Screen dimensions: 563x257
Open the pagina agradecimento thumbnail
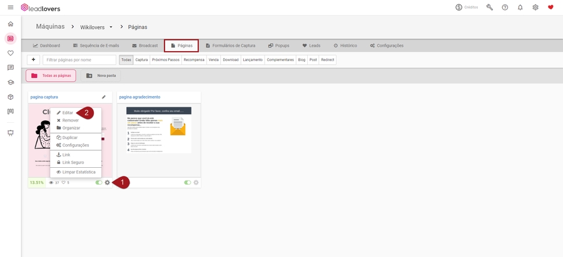(159, 130)
